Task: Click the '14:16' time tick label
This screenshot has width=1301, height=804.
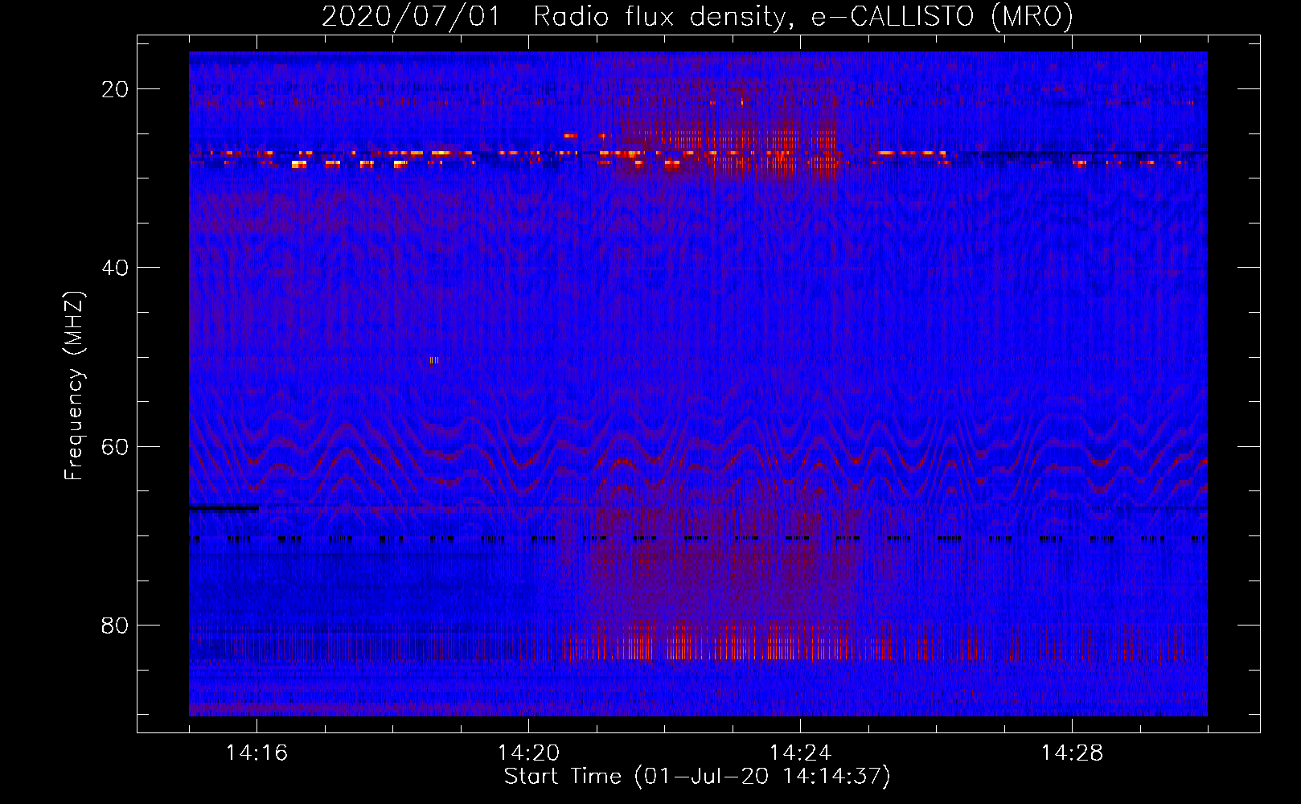Action: point(257,753)
